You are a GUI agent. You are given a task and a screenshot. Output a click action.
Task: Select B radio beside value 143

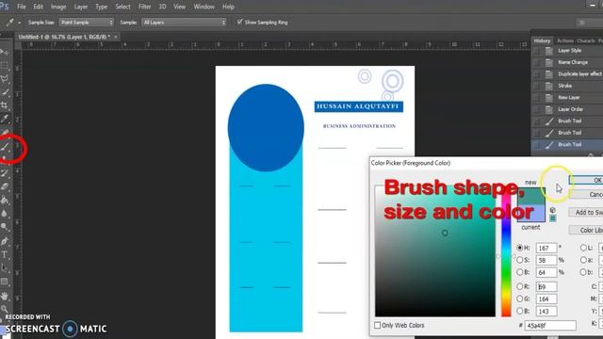520,311
